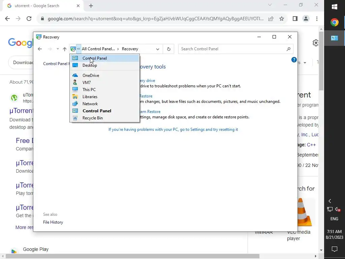The width and height of the screenshot is (345, 259).
Task: Open OneDrive from the location list
Action: pos(104,75)
